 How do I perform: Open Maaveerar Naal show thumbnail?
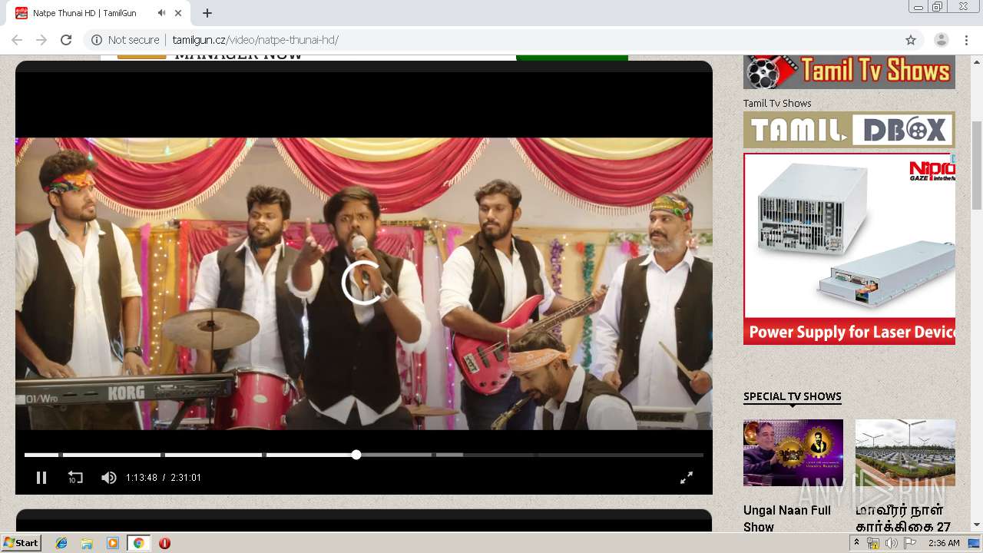pos(905,452)
